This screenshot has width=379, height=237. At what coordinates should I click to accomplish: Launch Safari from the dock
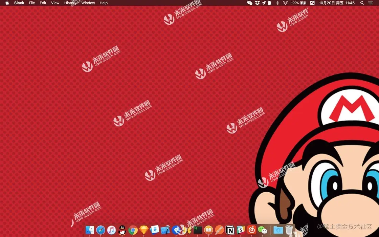(101, 230)
